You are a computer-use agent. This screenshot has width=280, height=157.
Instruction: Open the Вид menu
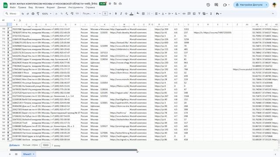tap(31, 7)
